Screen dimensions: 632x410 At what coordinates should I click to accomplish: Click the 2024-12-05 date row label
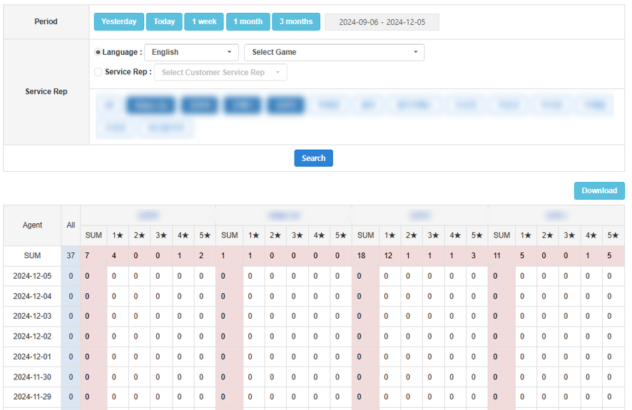pyautogui.click(x=32, y=276)
